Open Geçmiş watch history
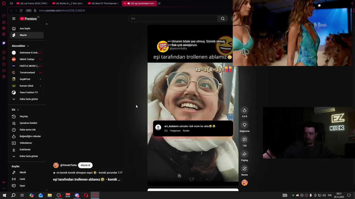 pos(27,116)
